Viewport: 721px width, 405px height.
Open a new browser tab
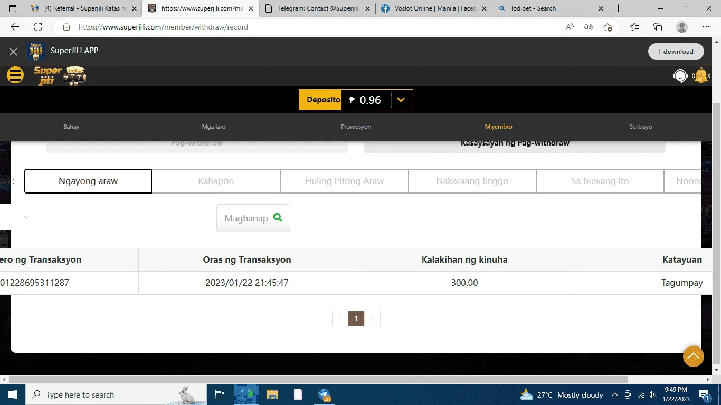(x=619, y=8)
